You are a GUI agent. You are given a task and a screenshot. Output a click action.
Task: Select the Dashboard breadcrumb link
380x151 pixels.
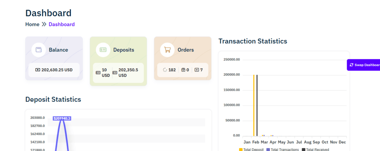62,24
